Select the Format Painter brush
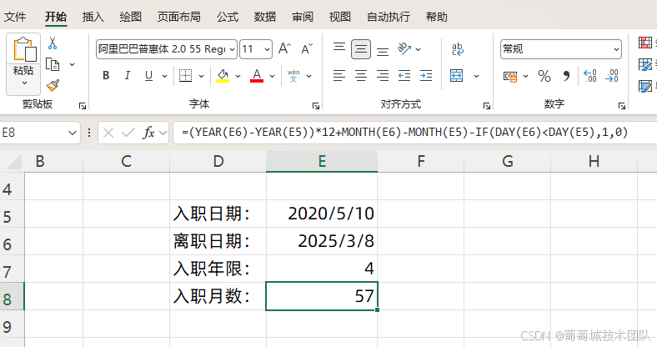Viewport: 657px width, 347px height. [53, 85]
